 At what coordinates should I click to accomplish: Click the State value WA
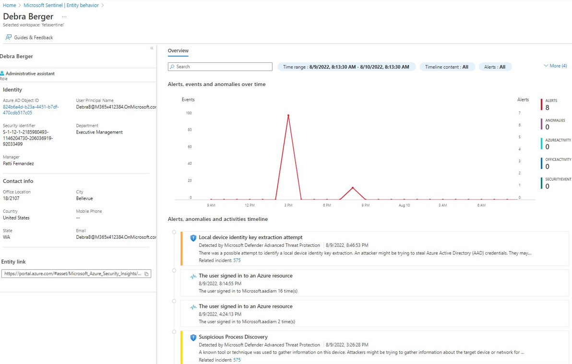(7, 237)
